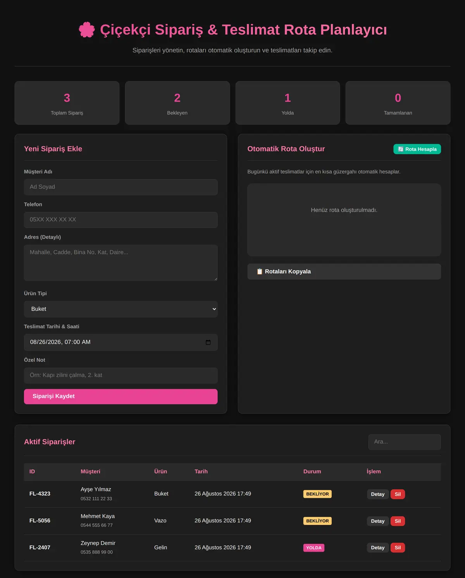Delete Mehmet Kaya's order with Sil
Screen dimensions: 465x578
[398, 521]
